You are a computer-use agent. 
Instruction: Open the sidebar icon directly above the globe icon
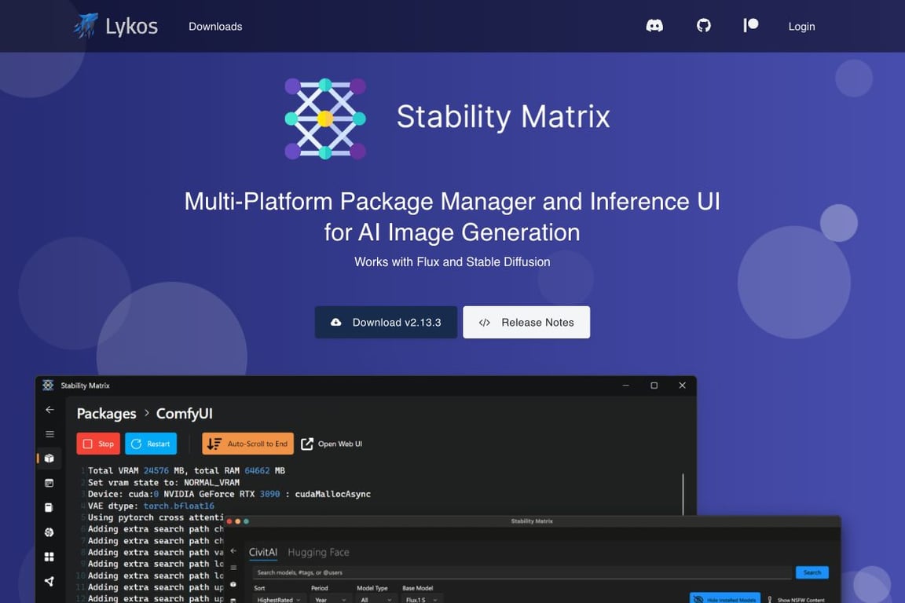(x=49, y=507)
